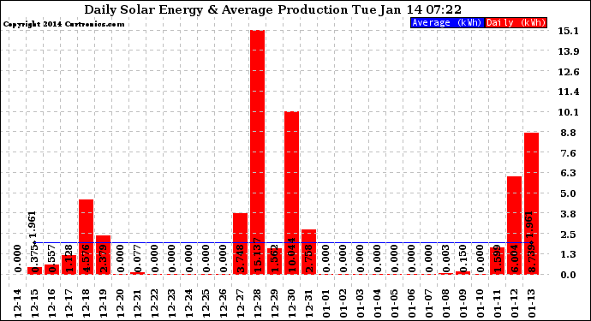Click the x-axis date label 12-25
The width and height of the screenshot is (591, 321).
point(206,304)
